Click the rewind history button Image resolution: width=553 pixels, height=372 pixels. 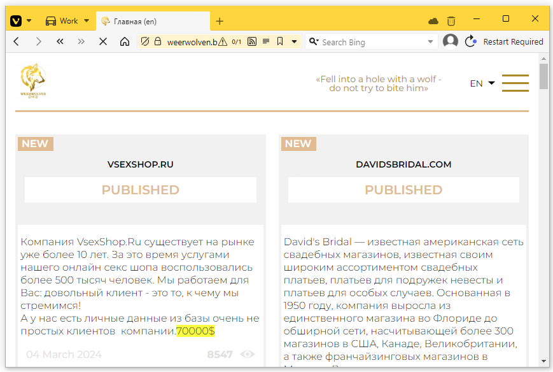point(60,41)
